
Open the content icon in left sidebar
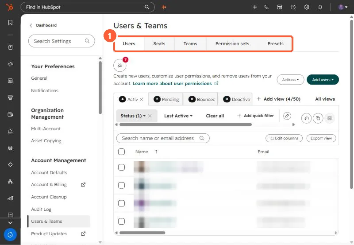10,81
